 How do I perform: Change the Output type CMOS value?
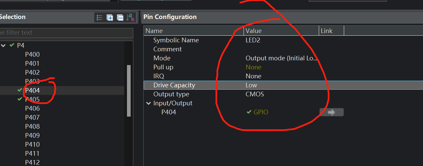[281, 94]
